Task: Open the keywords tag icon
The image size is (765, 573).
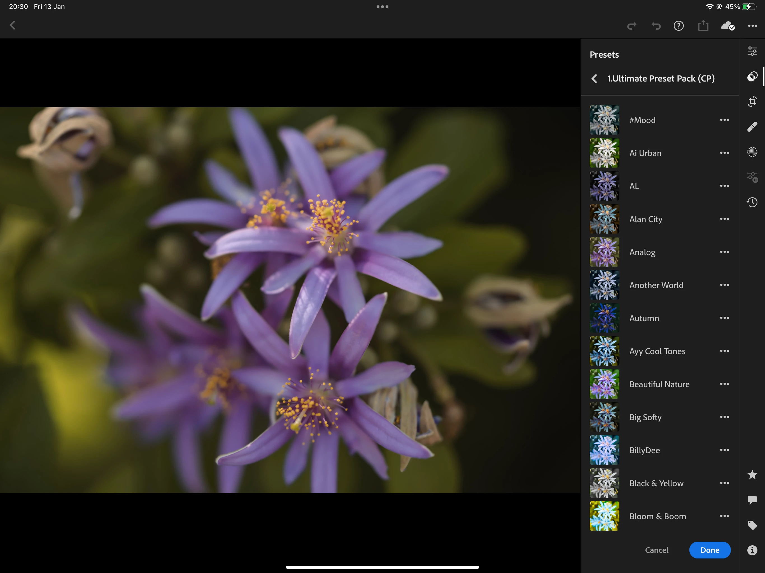Action: coord(752,525)
